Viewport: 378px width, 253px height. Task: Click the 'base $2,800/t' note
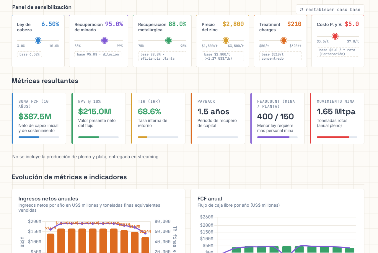(x=223, y=56)
